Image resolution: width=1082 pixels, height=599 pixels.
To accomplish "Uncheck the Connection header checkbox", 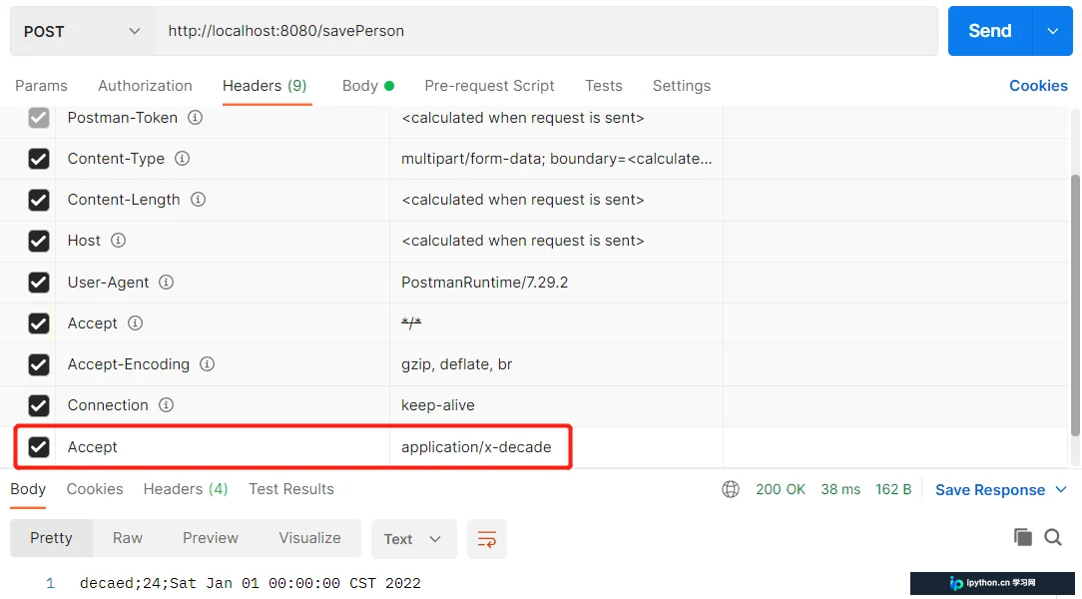I will [39, 405].
